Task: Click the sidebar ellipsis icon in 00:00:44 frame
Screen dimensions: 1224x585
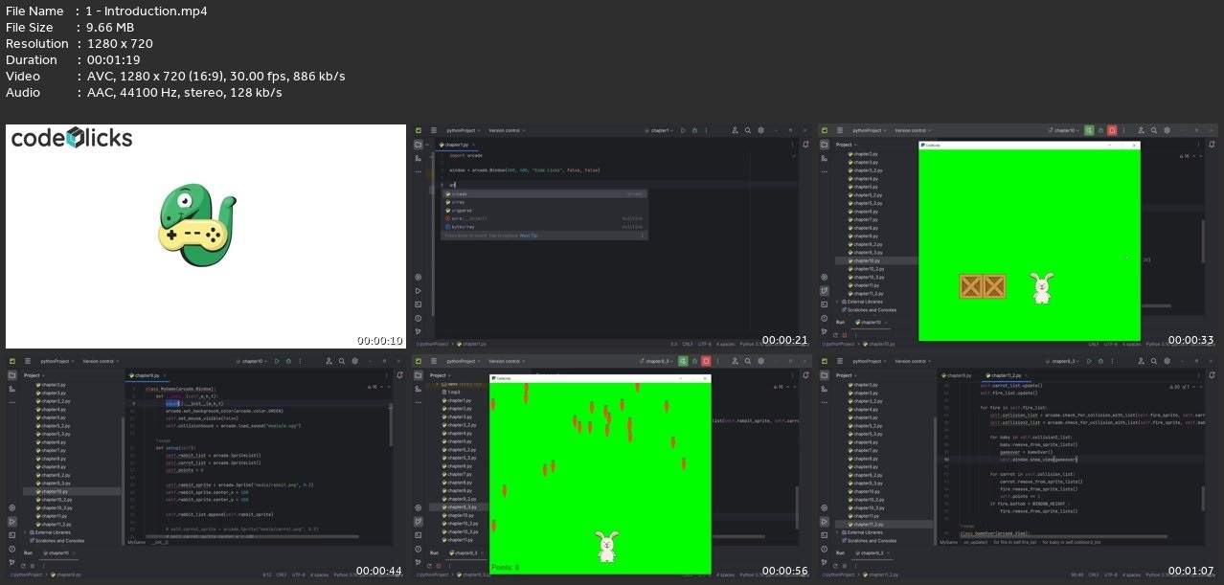Action: coord(11,402)
